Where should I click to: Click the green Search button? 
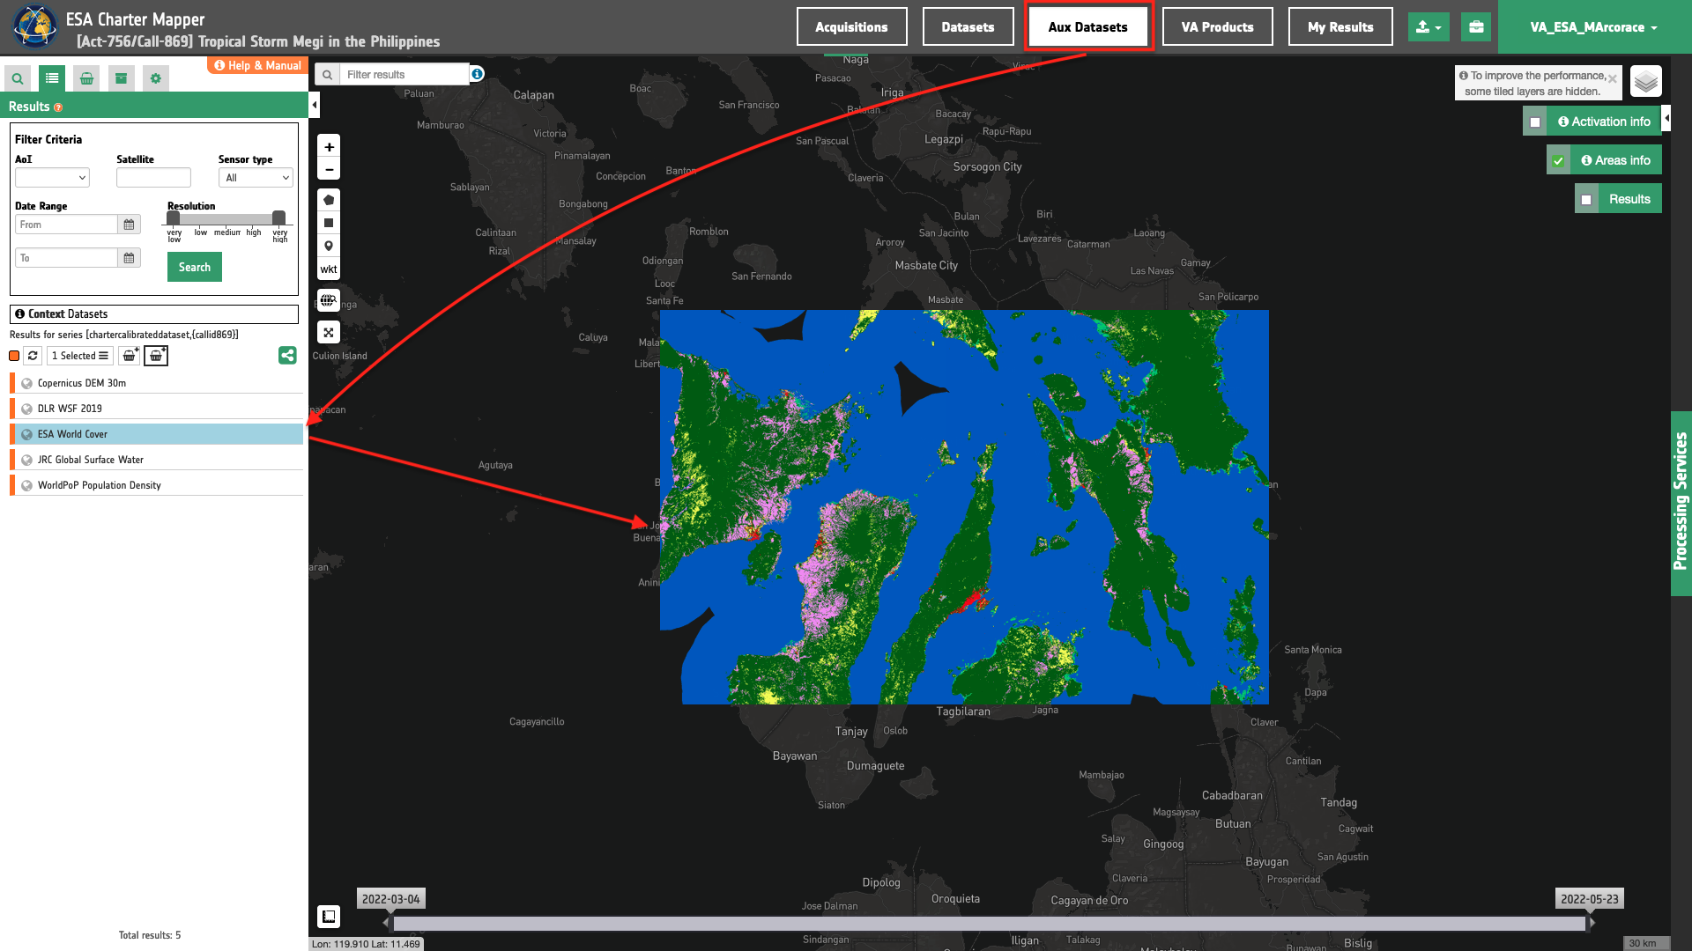(195, 267)
